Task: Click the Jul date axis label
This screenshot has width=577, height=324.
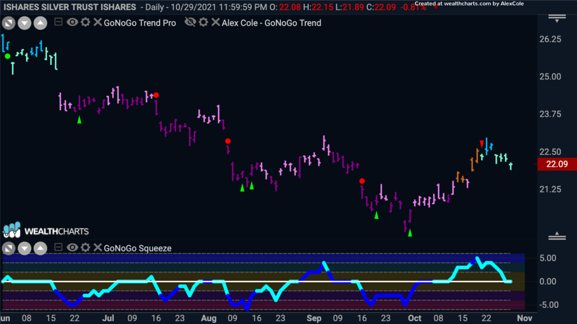Action: [x=108, y=318]
